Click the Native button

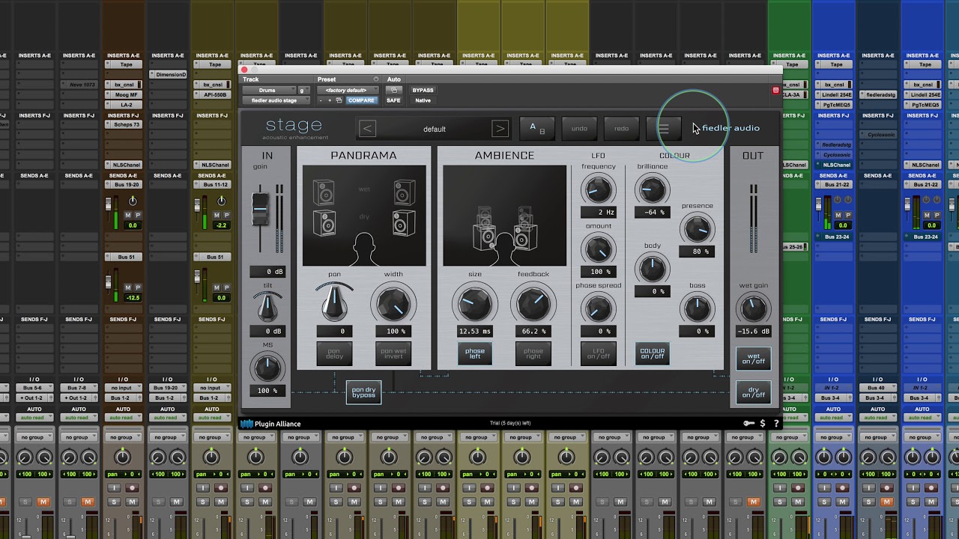tap(423, 100)
